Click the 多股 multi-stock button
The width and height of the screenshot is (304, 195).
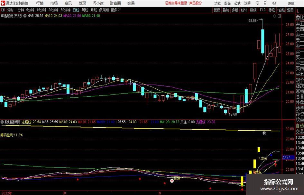pos(235,10)
